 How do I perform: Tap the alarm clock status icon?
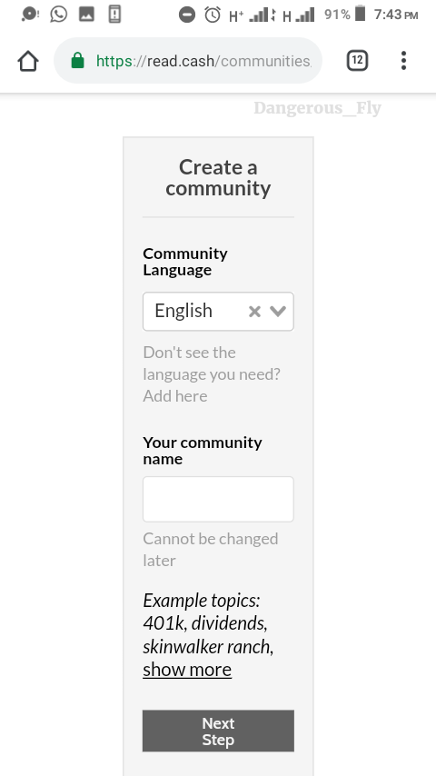(213, 15)
